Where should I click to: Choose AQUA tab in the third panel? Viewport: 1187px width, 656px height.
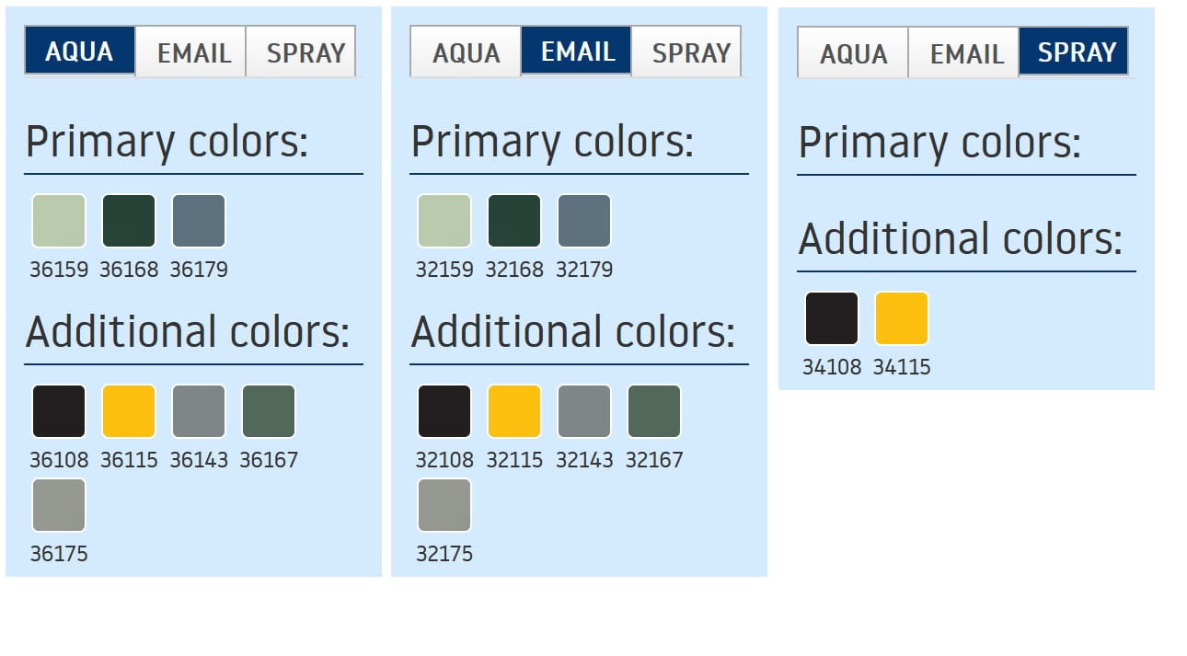coord(853,53)
